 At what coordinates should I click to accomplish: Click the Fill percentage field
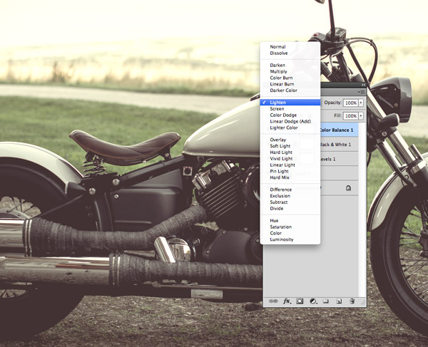tap(350, 115)
